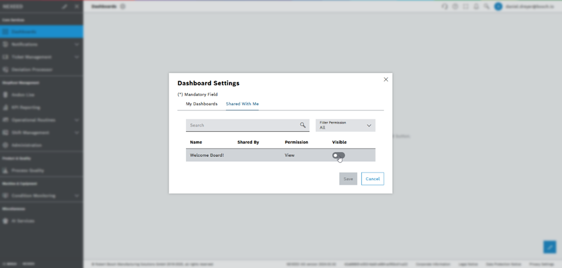Viewport: 562px width, 268px height.
Task: Click the Condition Monitoring sidebar icon
Action: [x=5, y=196]
